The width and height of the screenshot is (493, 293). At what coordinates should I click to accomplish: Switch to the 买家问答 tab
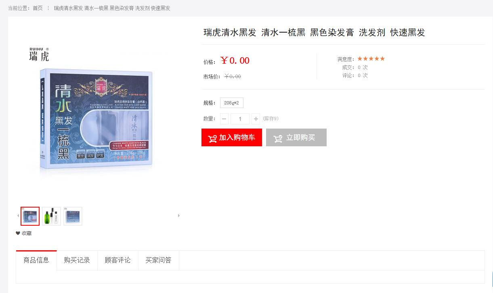tap(159, 260)
